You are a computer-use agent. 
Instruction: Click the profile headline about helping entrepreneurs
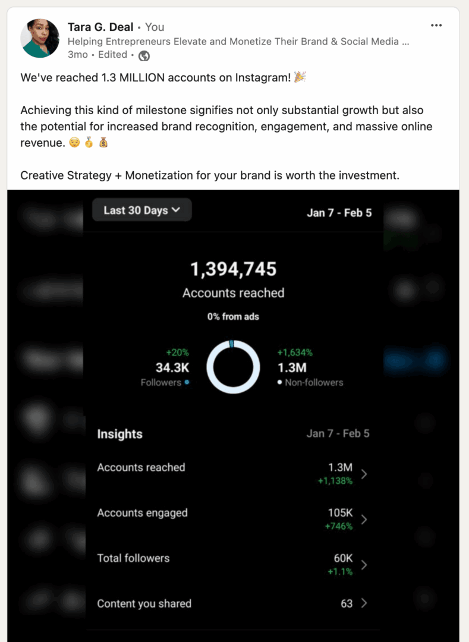pos(238,42)
